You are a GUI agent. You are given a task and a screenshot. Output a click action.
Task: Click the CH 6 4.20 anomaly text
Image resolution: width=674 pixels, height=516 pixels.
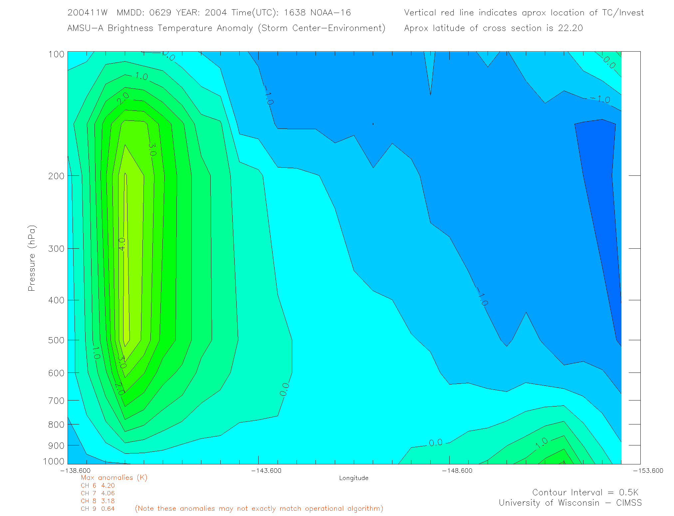click(98, 485)
